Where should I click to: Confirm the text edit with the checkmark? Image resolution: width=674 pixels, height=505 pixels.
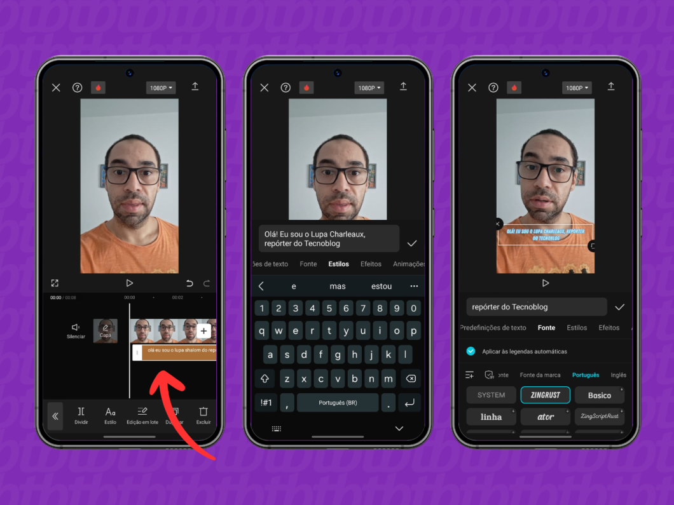620,307
